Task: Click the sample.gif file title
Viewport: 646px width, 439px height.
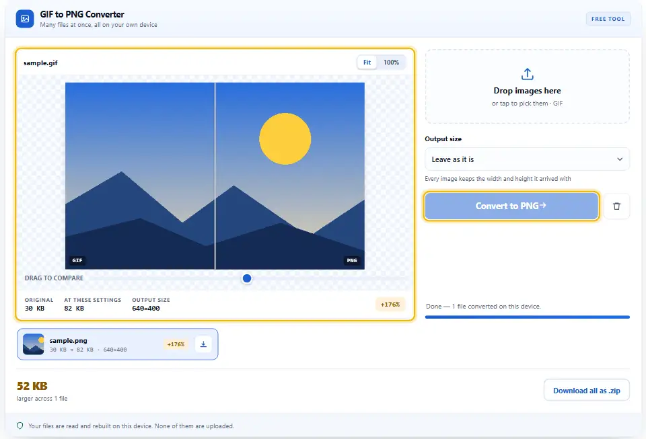Action: (40, 63)
